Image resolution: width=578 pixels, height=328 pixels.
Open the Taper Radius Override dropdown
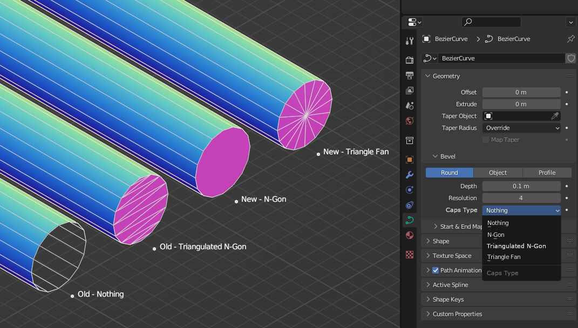click(521, 128)
